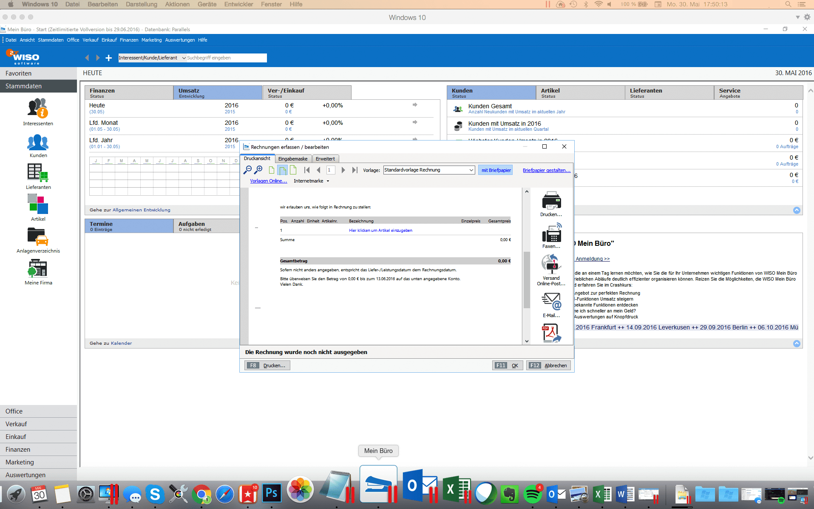Send the invoice via E-Mail icon

551,302
